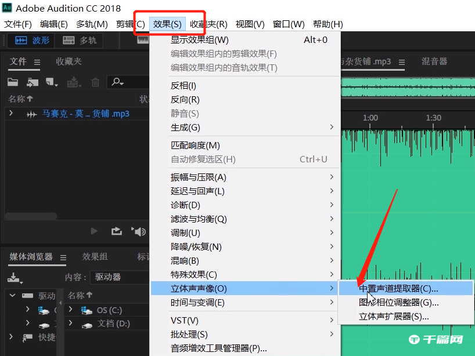
Task: Click the download icon in Media Browser panel
Action: [x=13, y=277]
